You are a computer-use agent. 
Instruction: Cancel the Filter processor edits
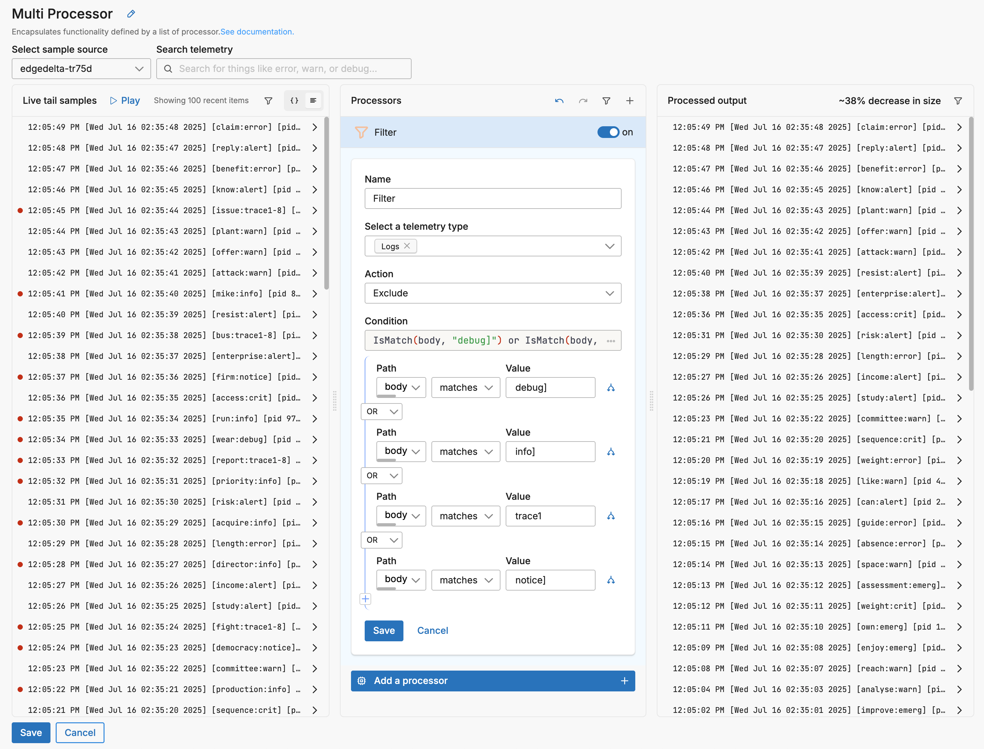point(432,631)
